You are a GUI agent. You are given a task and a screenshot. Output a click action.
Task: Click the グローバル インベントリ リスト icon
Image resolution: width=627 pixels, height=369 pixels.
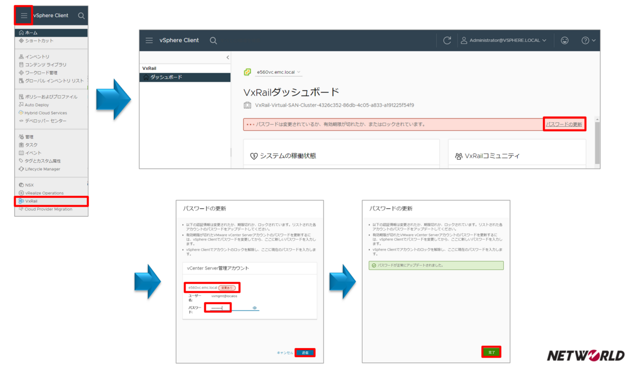(21, 81)
